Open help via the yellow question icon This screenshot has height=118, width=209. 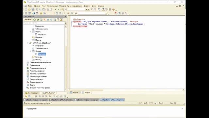tap(113, 10)
